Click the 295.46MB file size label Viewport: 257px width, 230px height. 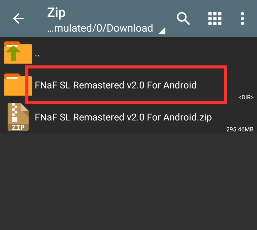(240, 129)
